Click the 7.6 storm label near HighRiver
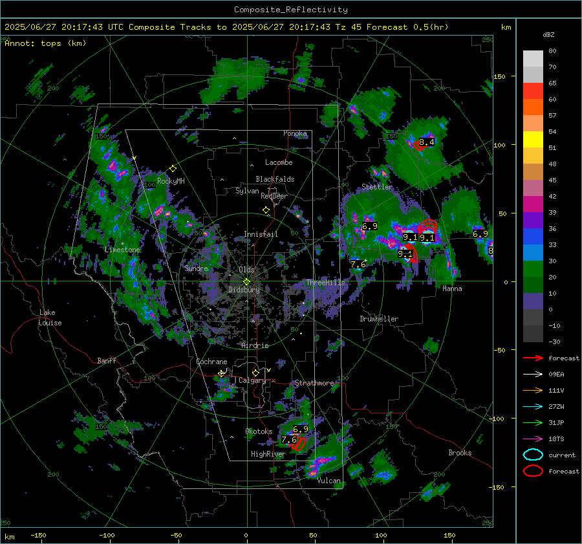 click(x=289, y=440)
